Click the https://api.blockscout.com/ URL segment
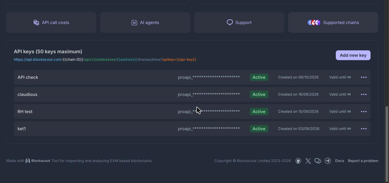This screenshot has width=389, height=183. 38,59
